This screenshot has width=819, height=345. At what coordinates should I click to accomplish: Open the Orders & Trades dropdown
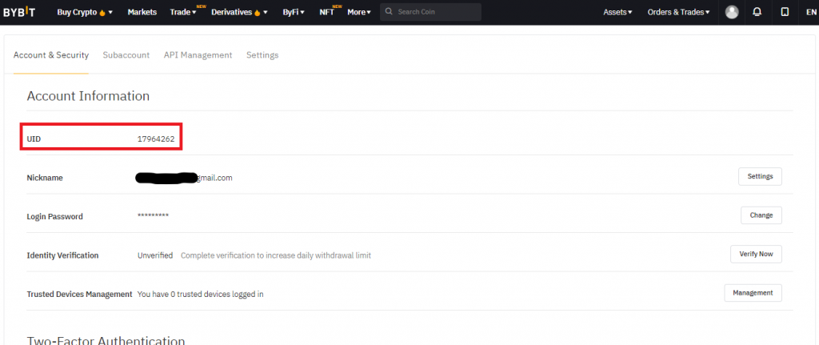[678, 12]
